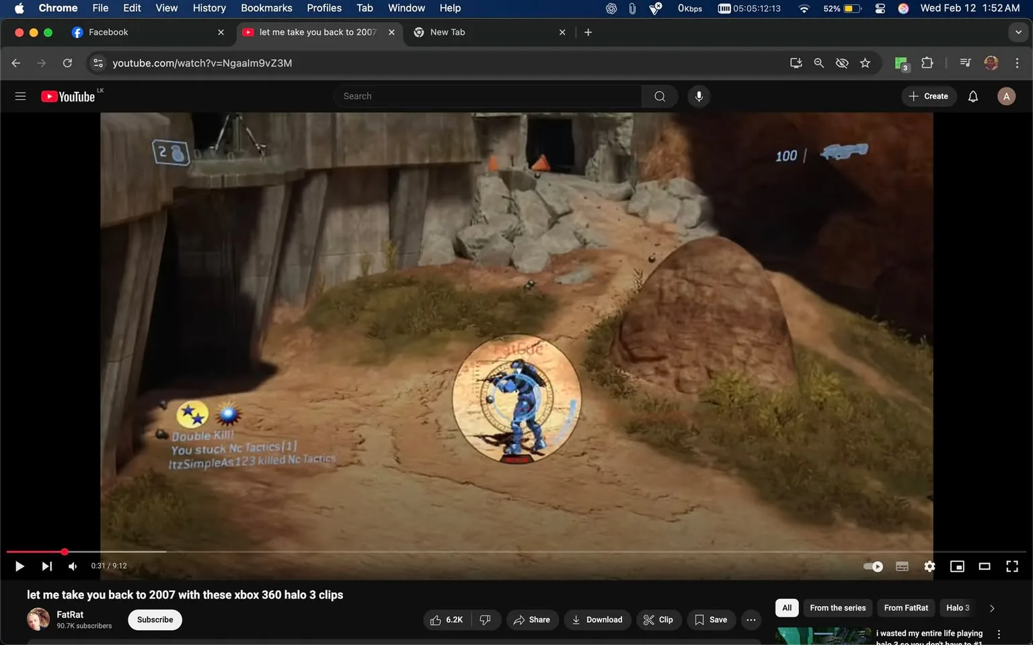Switch to the Facebook tab
Image resolution: width=1033 pixels, height=645 pixels.
[x=135, y=32]
